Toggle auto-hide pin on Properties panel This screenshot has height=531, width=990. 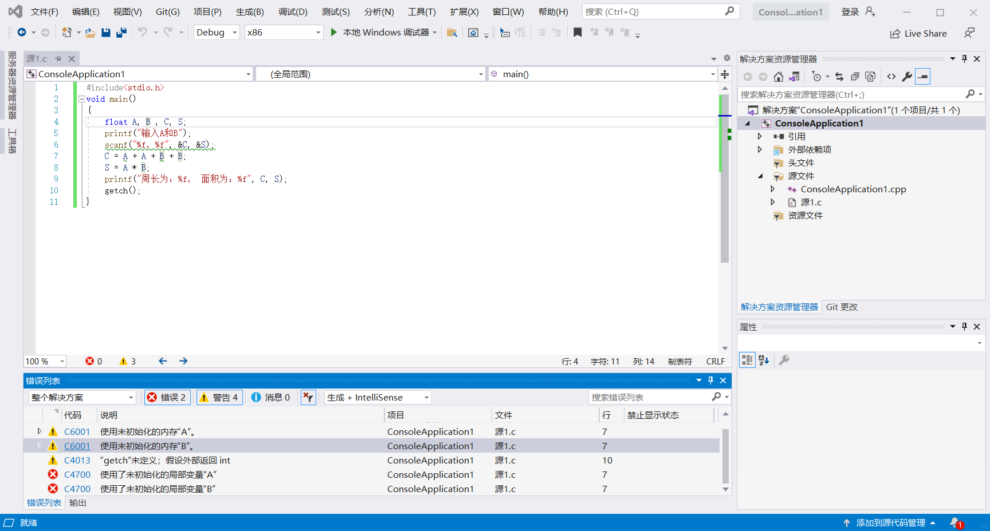[x=964, y=327]
